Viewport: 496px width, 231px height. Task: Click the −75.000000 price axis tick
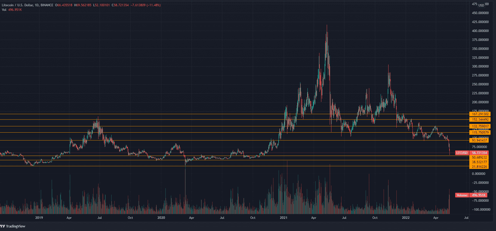480,201
